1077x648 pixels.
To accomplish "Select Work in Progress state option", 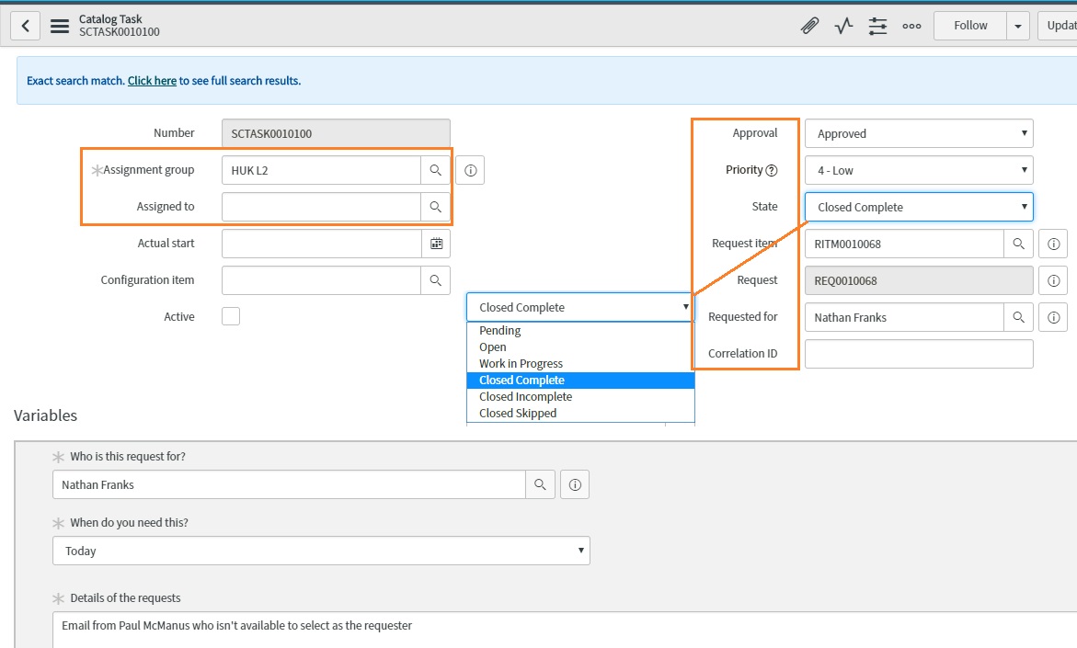I will point(580,364).
